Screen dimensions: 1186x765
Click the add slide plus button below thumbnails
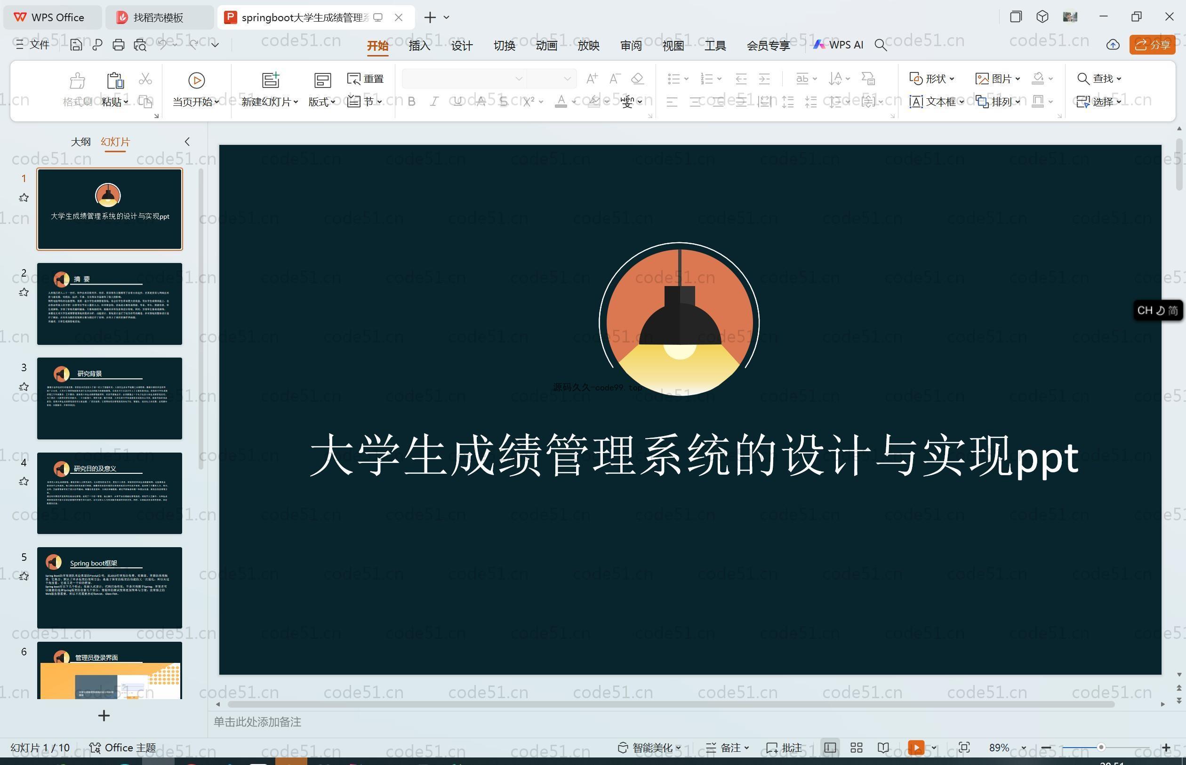(104, 715)
